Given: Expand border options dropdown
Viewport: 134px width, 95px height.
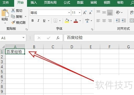Looking at the screenshot, I should (60, 21).
